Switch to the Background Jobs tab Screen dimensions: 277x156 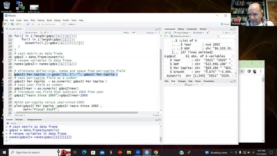pyautogui.click(x=35, y=120)
